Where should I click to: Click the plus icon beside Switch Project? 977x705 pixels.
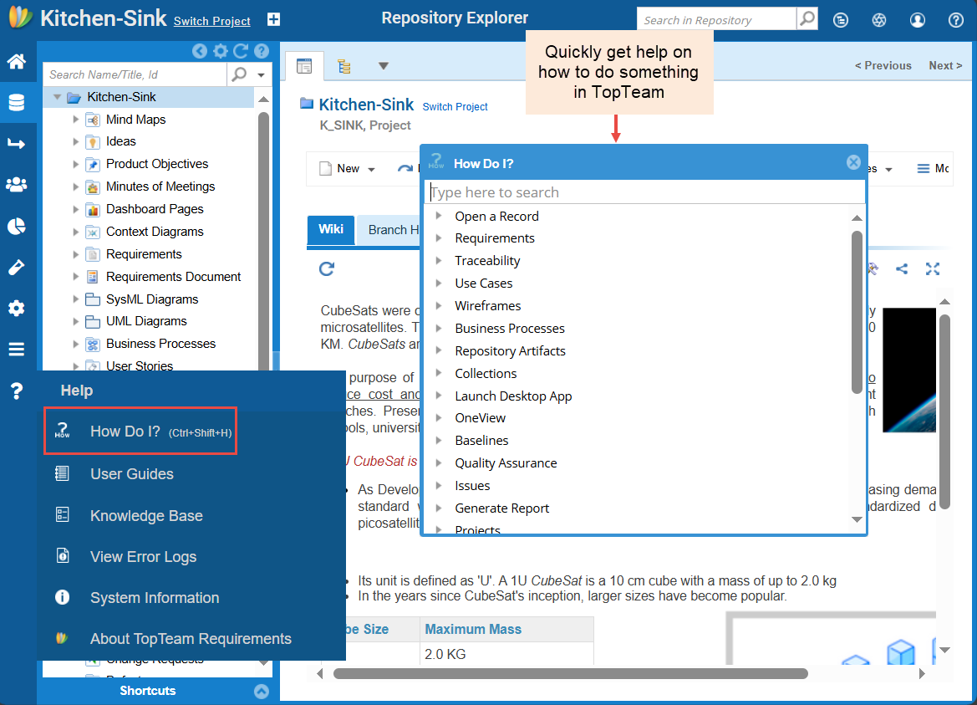tap(273, 19)
